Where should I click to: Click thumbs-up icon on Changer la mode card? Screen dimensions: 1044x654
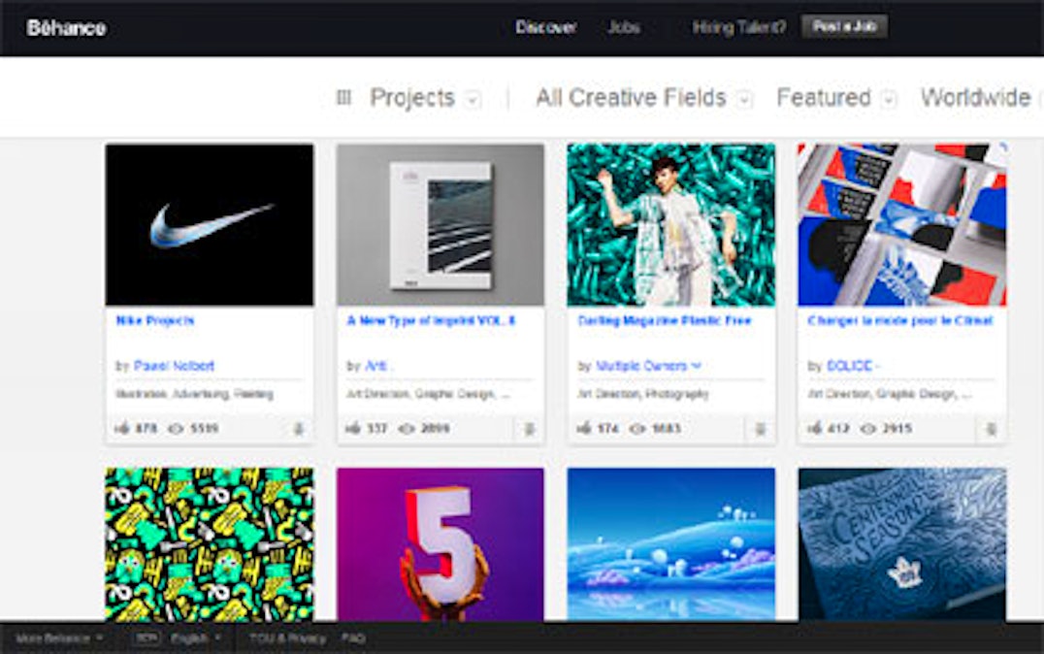(814, 428)
